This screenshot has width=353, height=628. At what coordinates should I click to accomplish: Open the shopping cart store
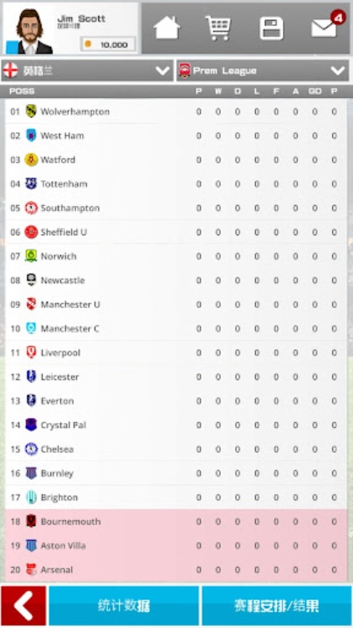click(x=218, y=28)
